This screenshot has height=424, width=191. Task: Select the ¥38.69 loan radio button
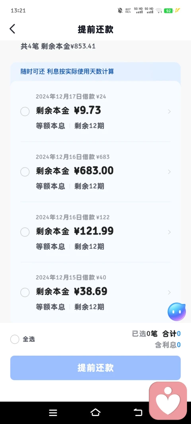point(25,292)
